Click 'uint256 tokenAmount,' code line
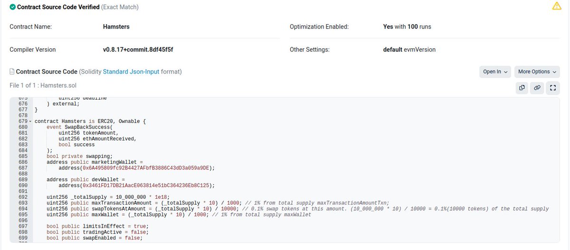The image size is (570, 250). click(87, 133)
